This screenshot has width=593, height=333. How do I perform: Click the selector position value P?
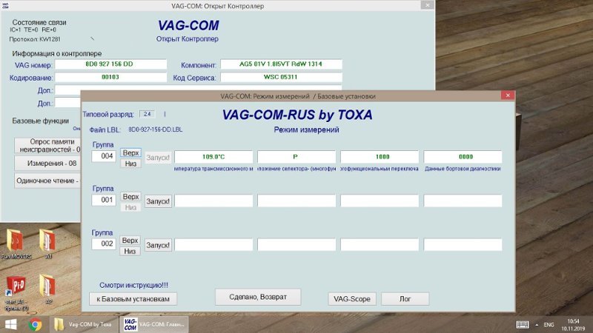tap(296, 157)
